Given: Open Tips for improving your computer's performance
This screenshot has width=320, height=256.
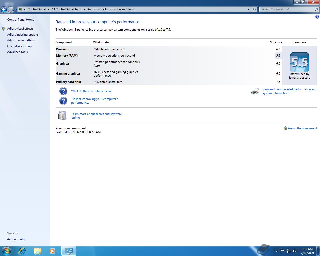Looking at the screenshot, I should pyautogui.click(x=95, y=101).
